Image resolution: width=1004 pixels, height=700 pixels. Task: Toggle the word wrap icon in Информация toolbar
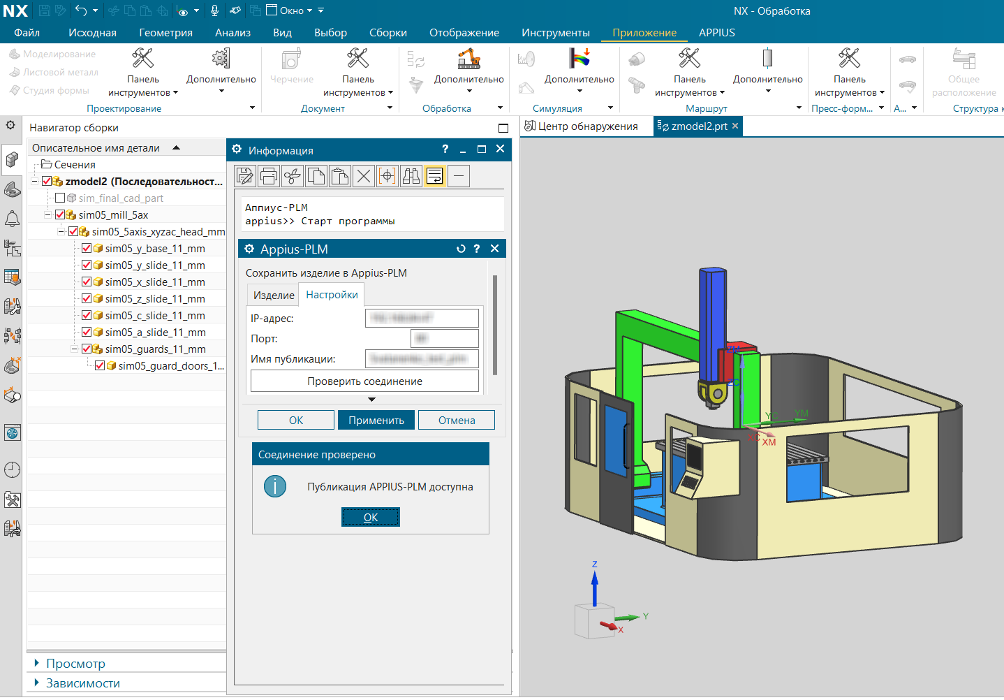(435, 176)
